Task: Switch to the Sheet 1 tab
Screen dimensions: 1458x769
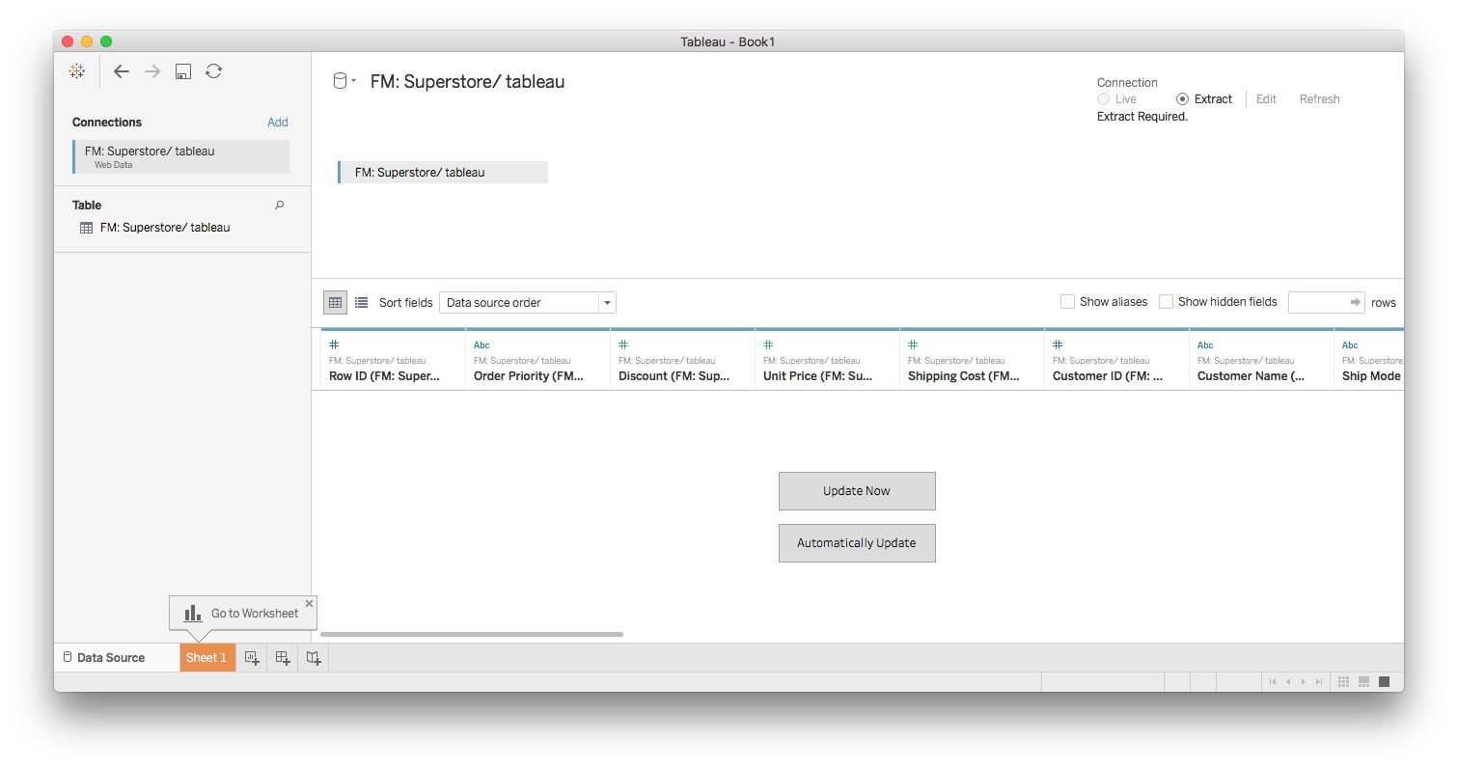Action: coord(206,658)
